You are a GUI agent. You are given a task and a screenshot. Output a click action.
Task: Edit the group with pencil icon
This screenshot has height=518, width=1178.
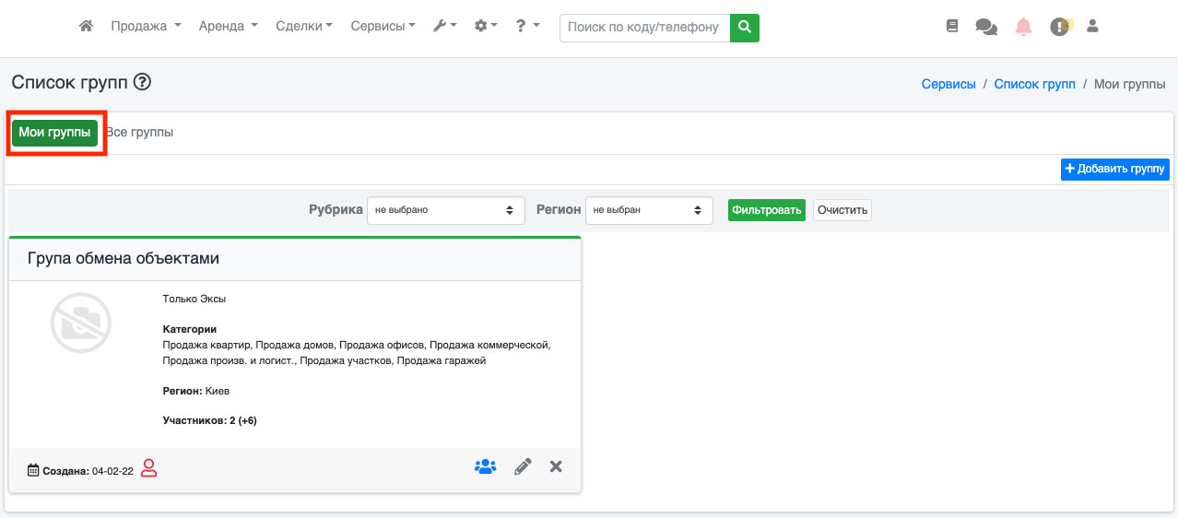click(x=523, y=466)
